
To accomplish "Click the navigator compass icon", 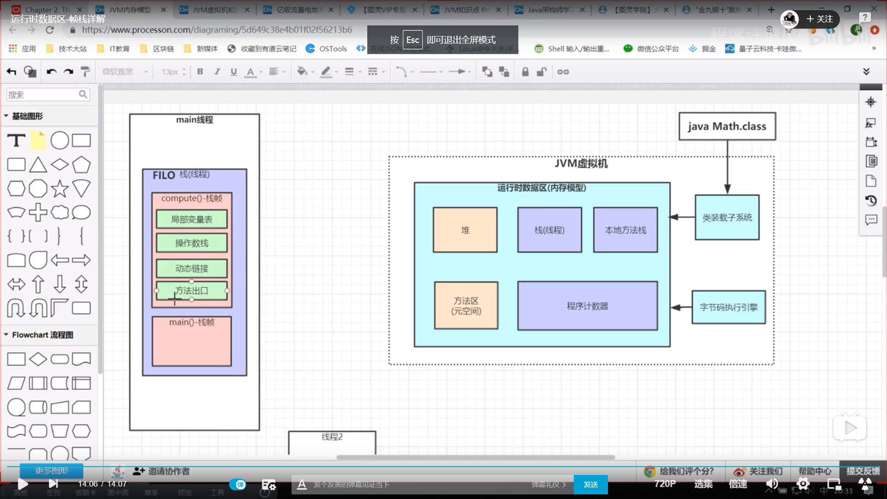I will point(870,102).
